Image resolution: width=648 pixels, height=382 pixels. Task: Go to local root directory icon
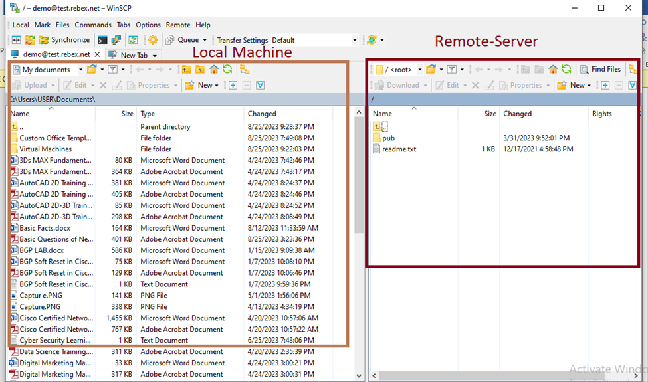tap(200, 69)
